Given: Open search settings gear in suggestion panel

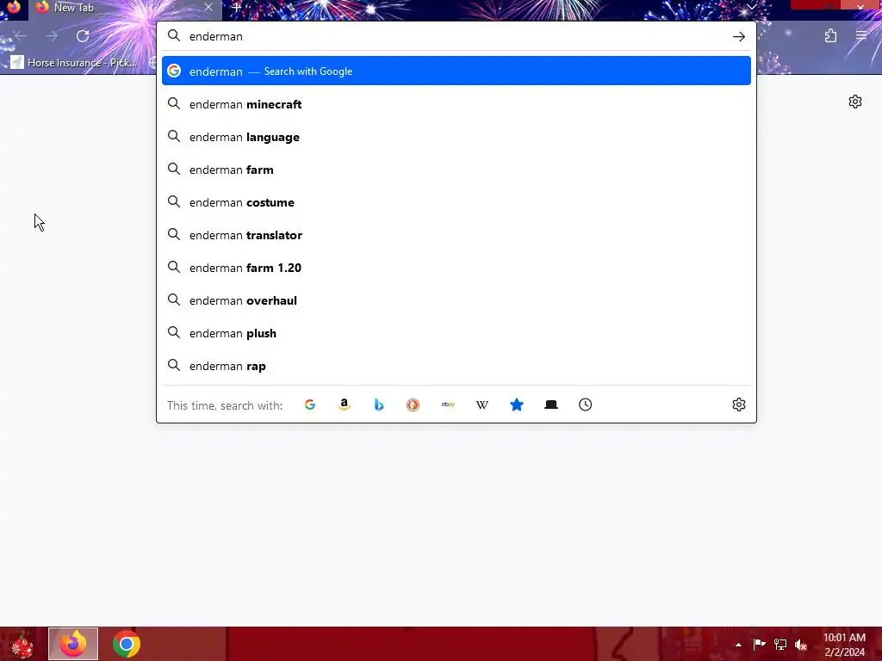Looking at the screenshot, I should coord(738,405).
